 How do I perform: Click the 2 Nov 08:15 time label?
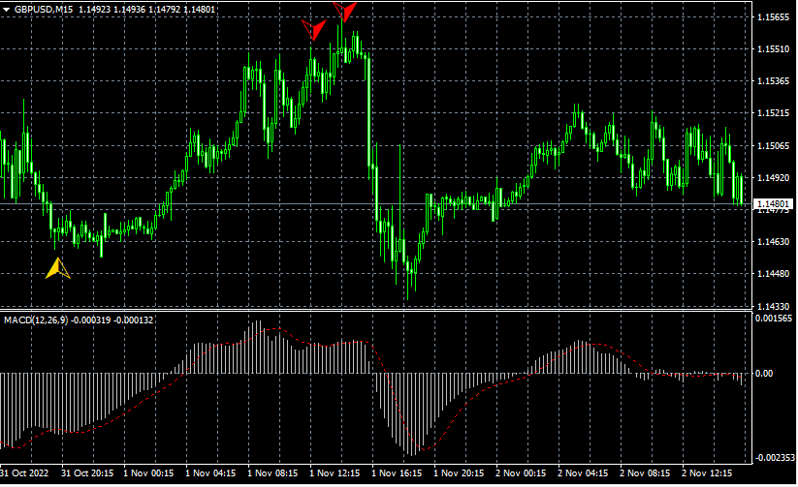pos(646,473)
